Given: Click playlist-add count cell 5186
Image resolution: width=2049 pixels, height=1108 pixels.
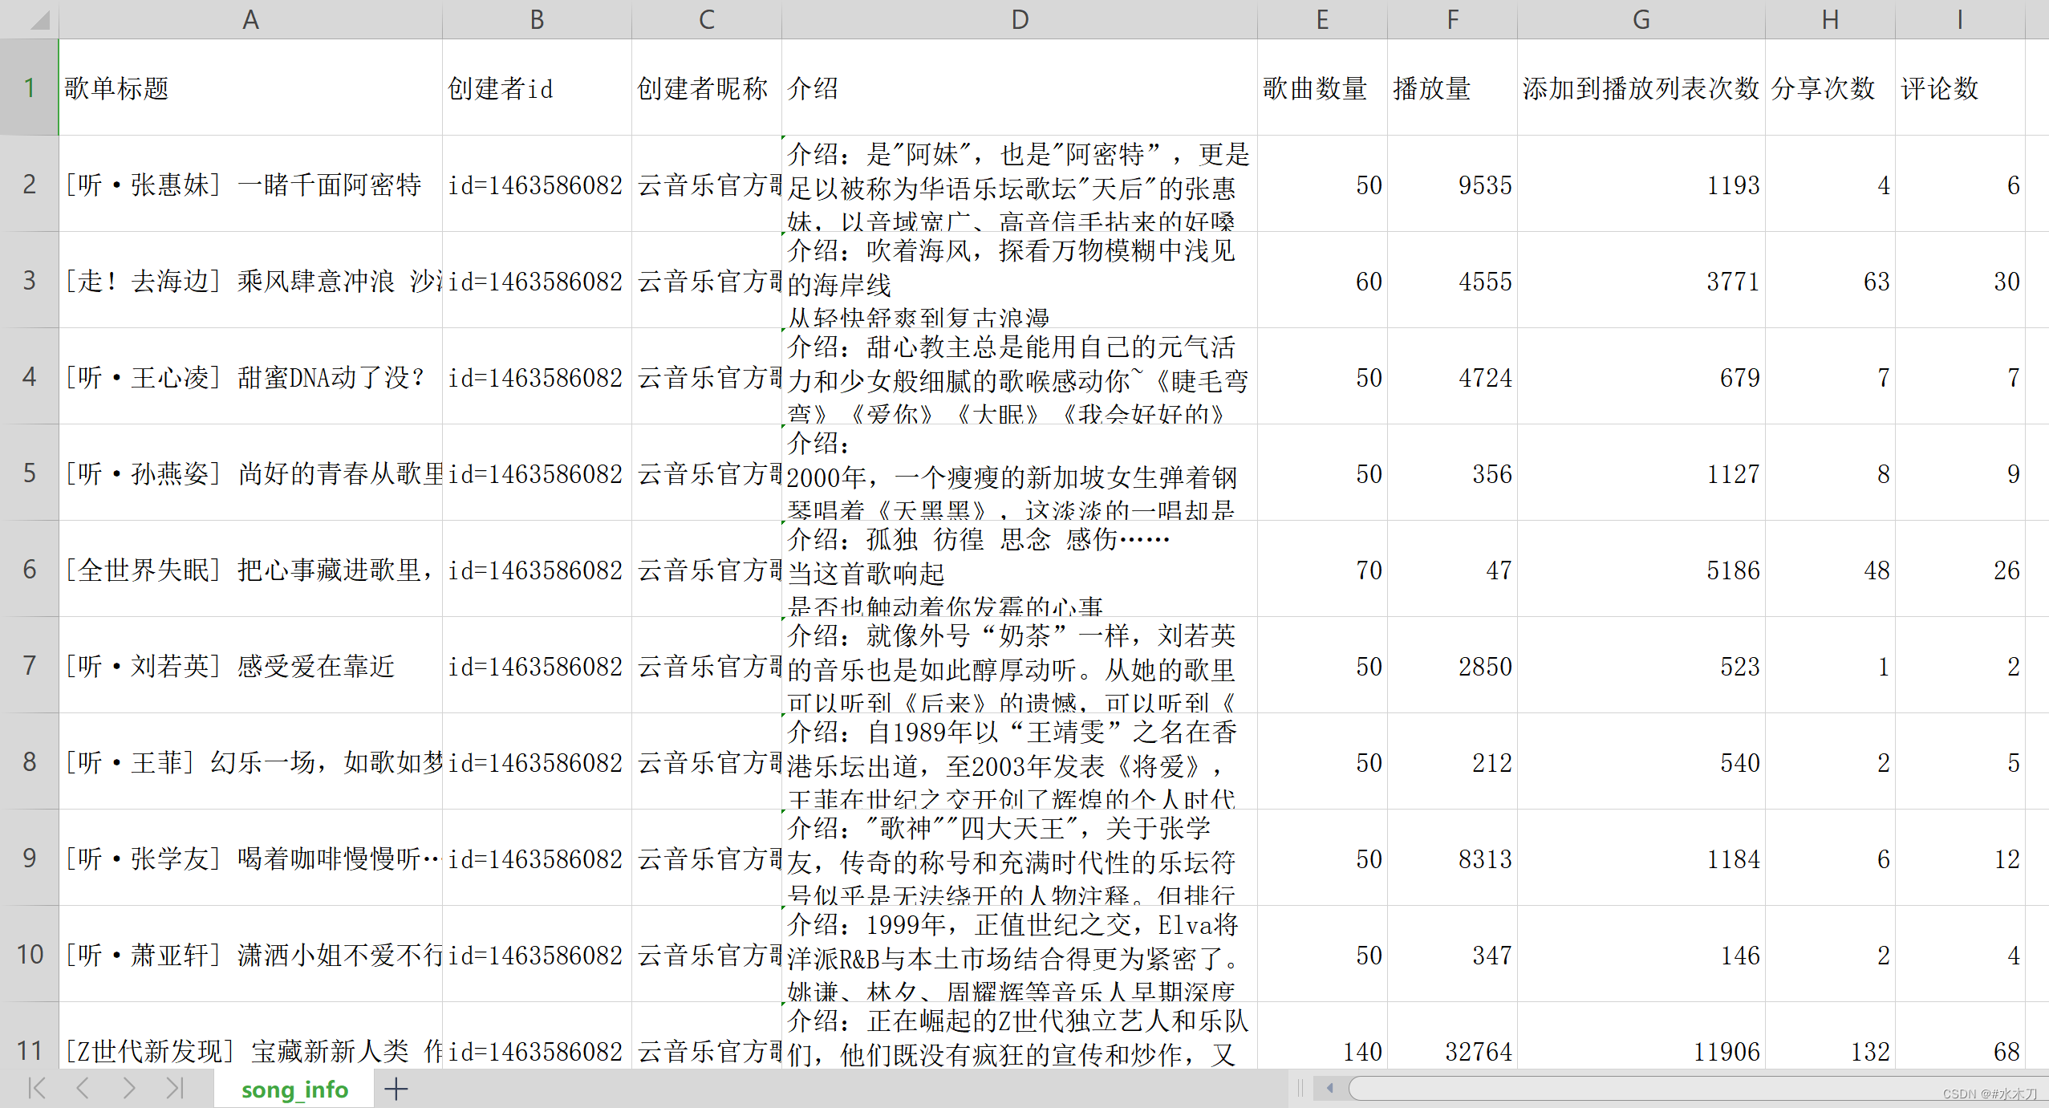Looking at the screenshot, I should [1641, 569].
